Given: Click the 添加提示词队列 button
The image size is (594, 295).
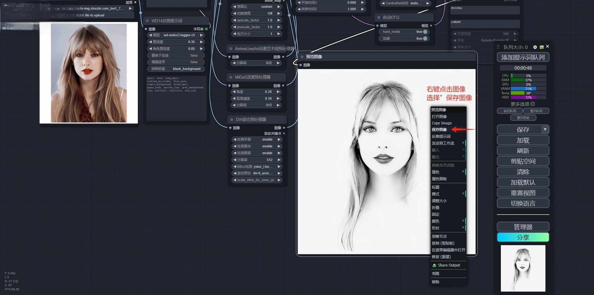Looking at the screenshot, I should tap(523, 57).
